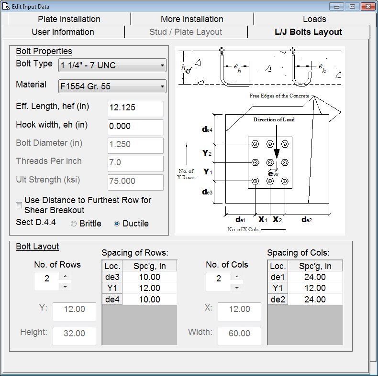Click the app icon in title bar

pyautogui.click(x=6, y=7)
